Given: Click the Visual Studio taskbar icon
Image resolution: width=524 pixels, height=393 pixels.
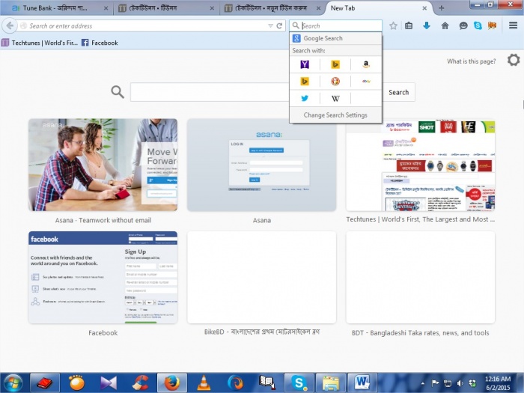Looking at the screenshot, I should 109,383.
